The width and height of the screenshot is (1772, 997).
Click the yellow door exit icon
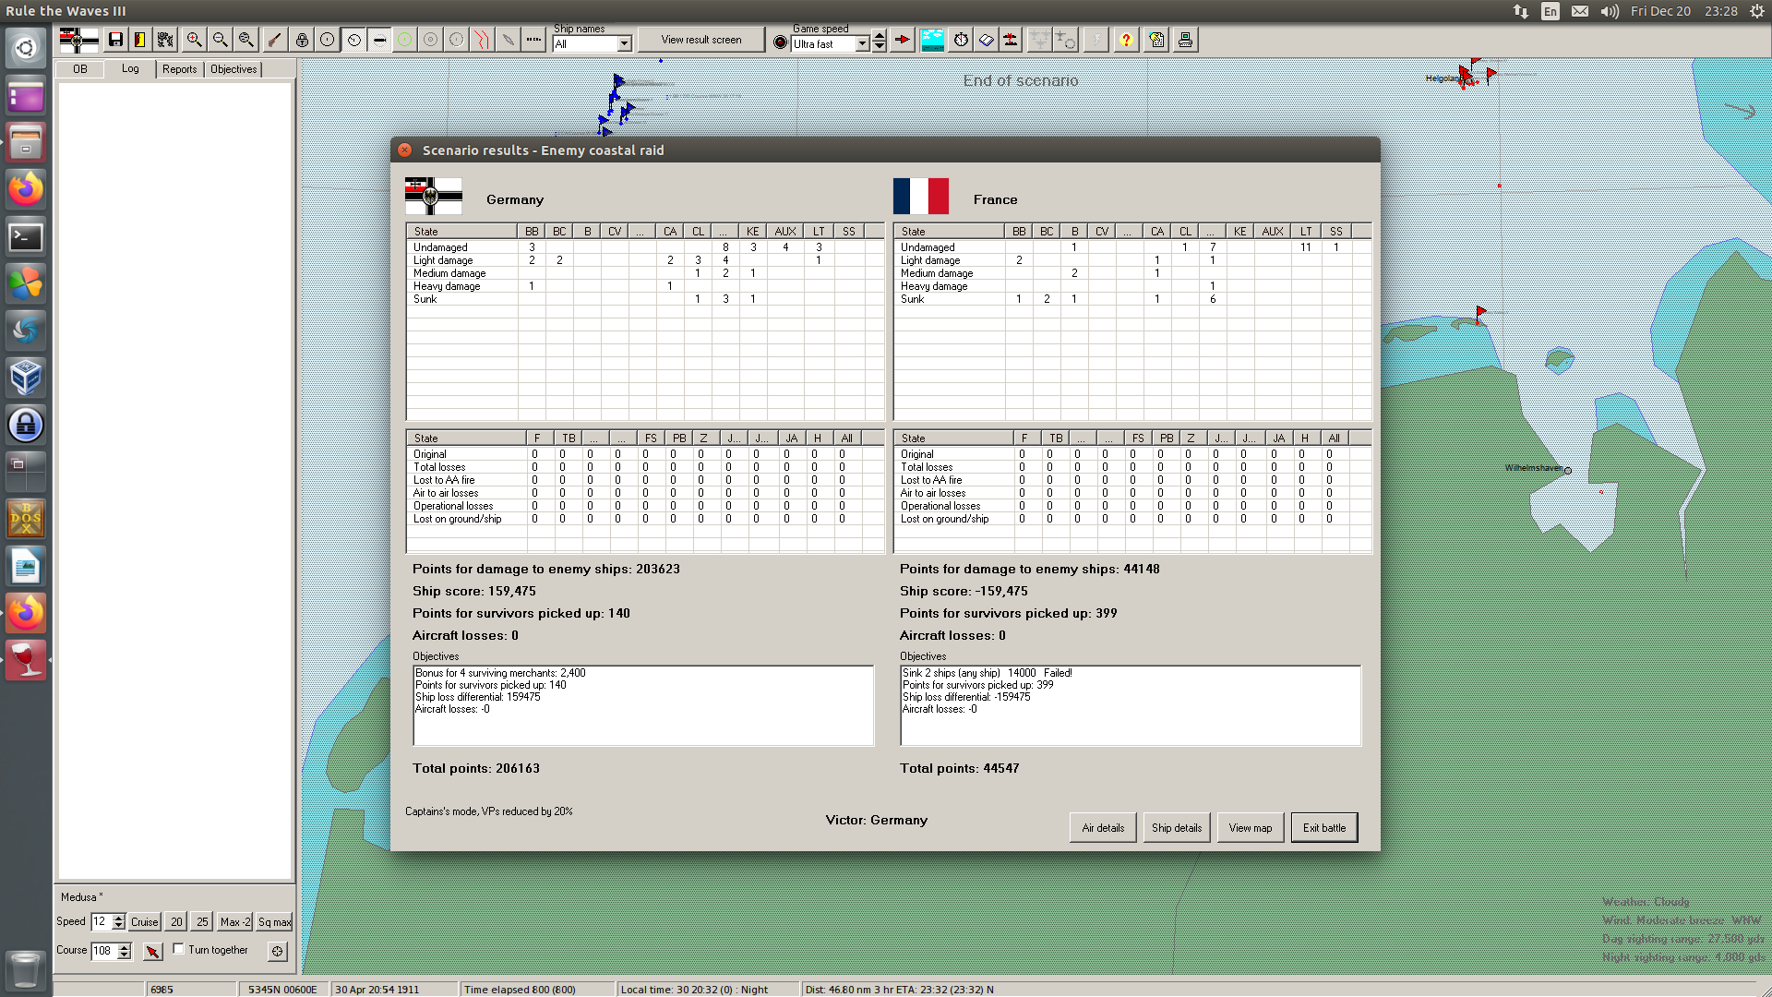pyautogui.click(x=139, y=40)
